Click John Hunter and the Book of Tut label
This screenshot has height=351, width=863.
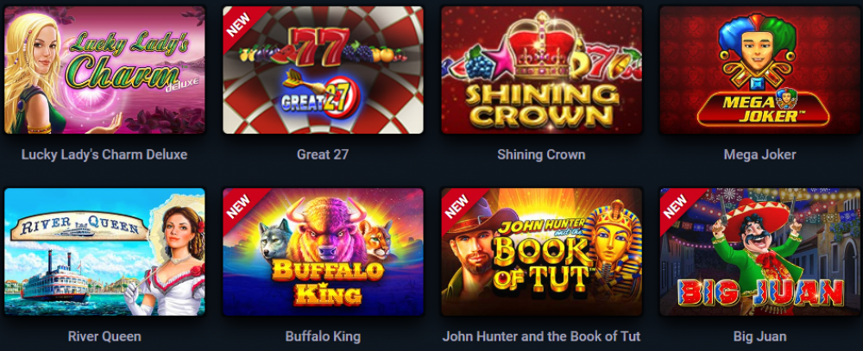click(x=542, y=336)
